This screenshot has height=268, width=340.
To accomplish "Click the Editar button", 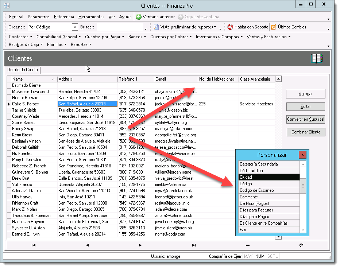I will point(305,106).
